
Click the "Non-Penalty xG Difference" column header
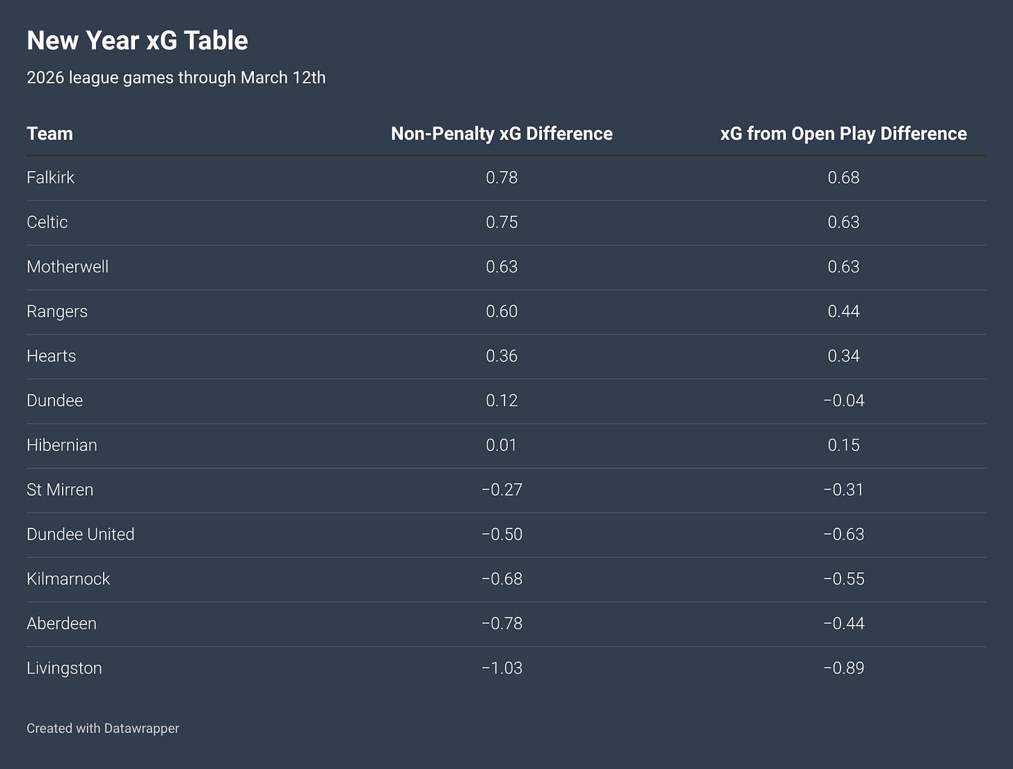coord(502,133)
